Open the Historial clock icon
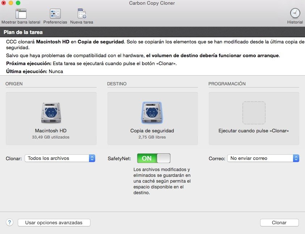305x234 pixels. pos(295,13)
